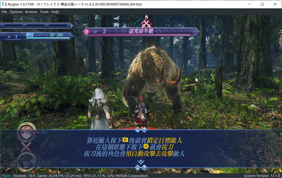Close the Ryujinx window

(275, 4)
